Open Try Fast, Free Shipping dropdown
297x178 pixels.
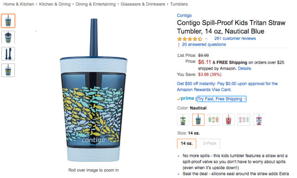[222, 99]
